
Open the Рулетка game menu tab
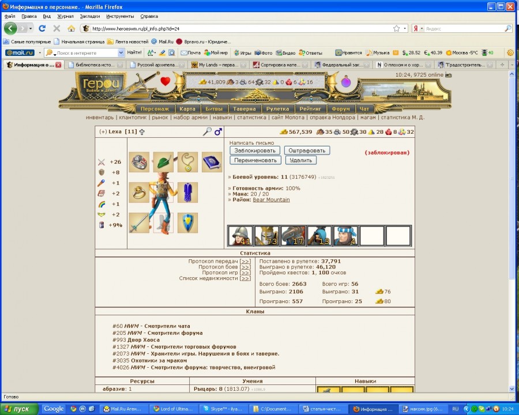277,108
